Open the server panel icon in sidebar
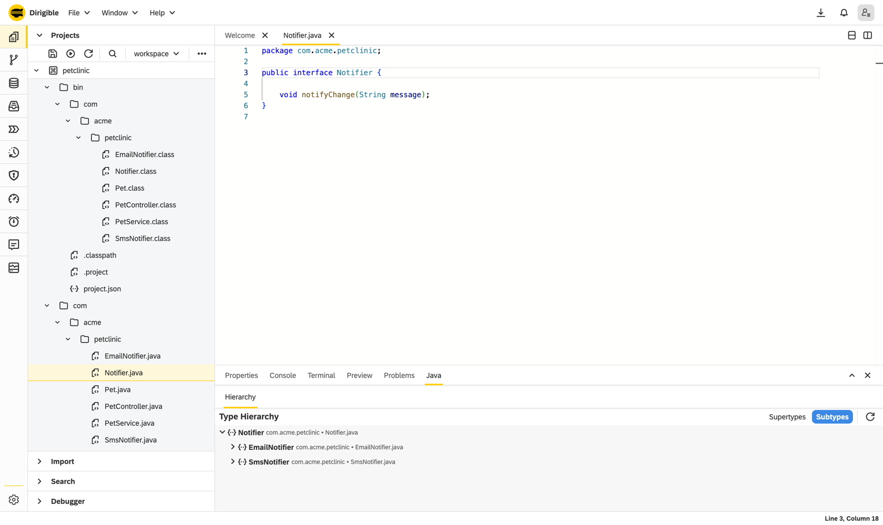 click(x=14, y=268)
